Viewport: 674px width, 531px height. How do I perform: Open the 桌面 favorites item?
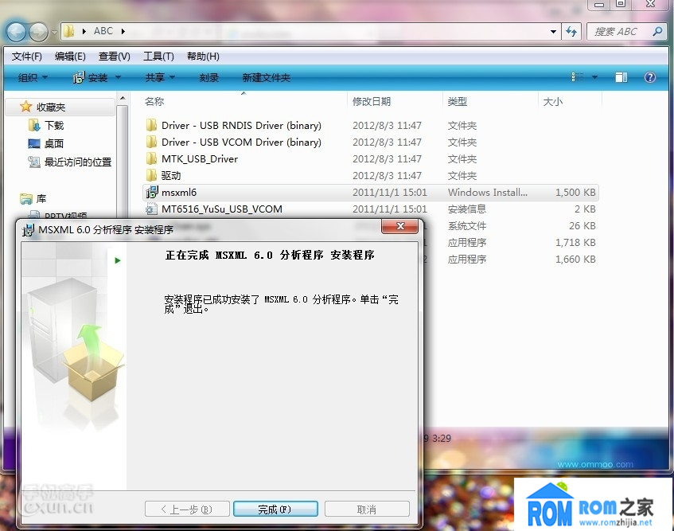tap(54, 143)
